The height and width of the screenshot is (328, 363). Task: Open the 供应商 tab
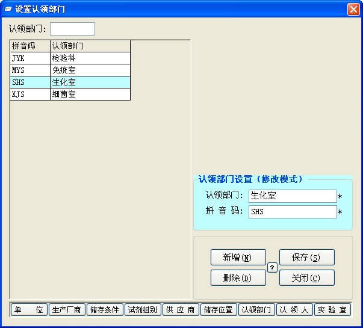pos(181,310)
